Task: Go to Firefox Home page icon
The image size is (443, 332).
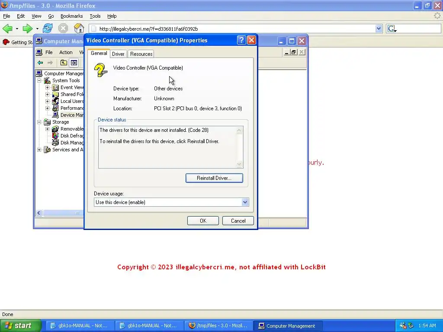Action: [79, 28]
